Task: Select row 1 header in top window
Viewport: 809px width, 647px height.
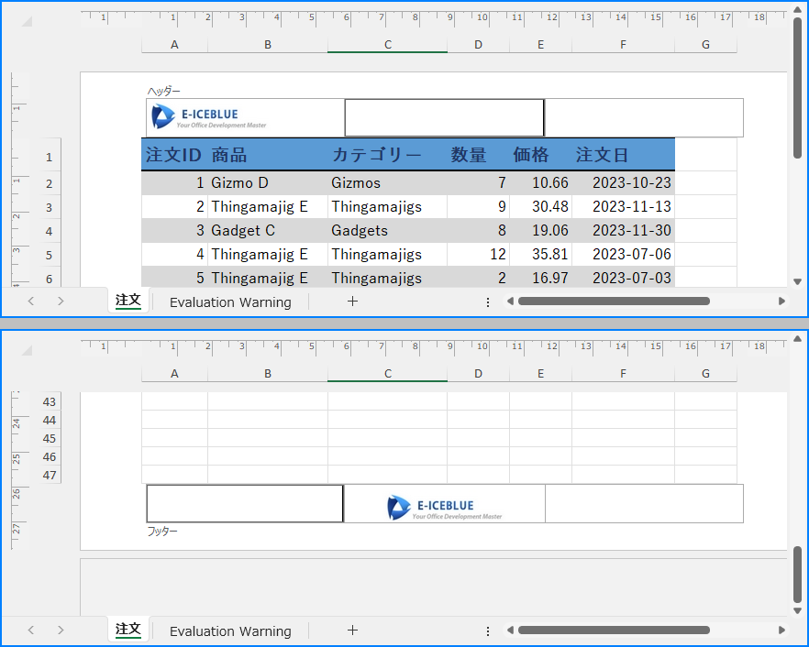Action: tap(49, 157)
